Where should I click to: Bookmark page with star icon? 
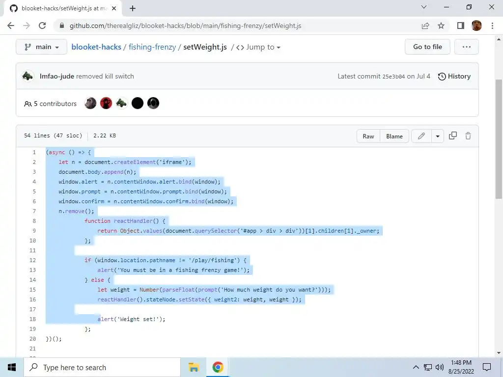click(x=441, y=26)
